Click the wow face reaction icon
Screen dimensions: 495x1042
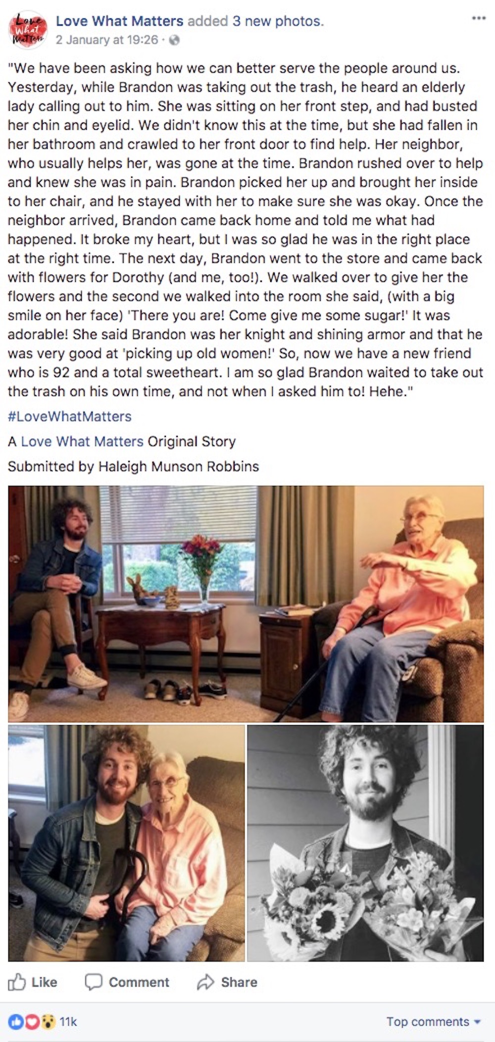pos(48,1021)
